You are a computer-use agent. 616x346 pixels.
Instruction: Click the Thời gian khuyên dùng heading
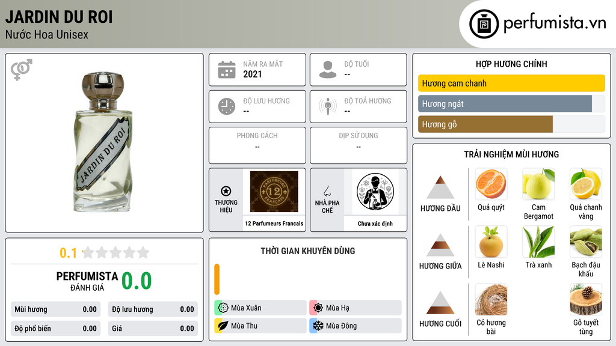coord(308,251)
